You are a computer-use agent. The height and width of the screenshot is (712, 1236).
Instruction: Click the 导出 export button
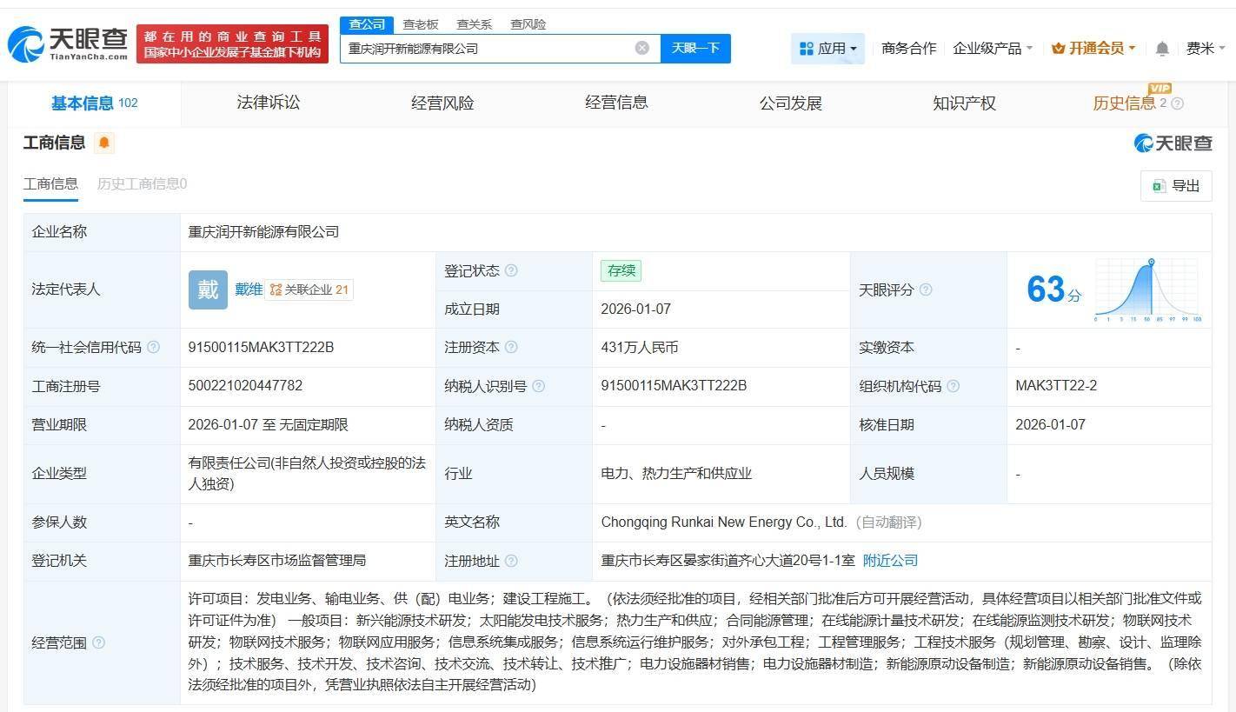pyautogui.click(x=1176, y=185)
